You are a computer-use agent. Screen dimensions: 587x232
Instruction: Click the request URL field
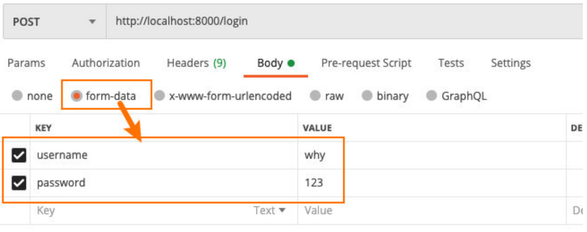331,22
